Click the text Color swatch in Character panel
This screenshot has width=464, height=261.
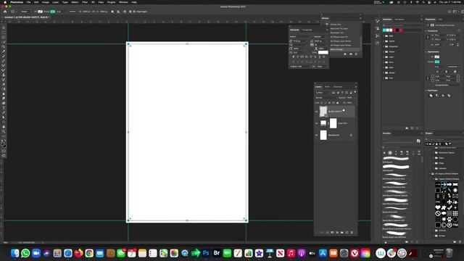coord(323,52)
